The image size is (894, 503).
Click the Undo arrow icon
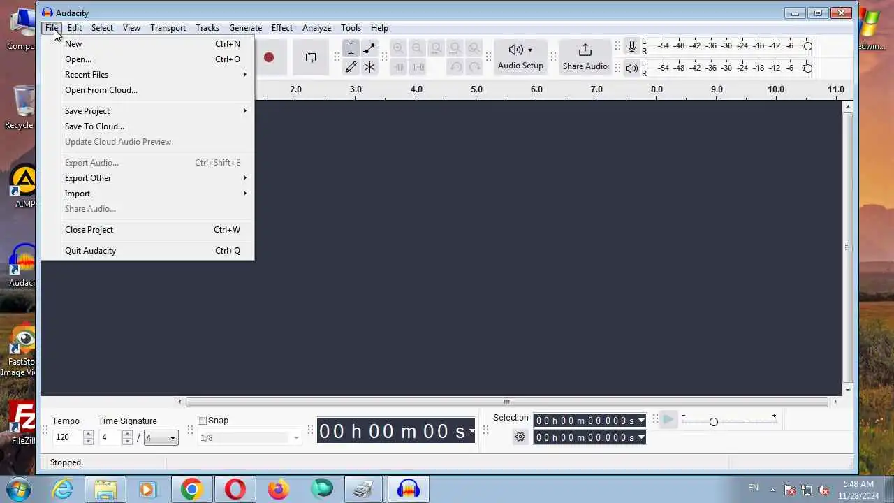[x=455, y=67]
